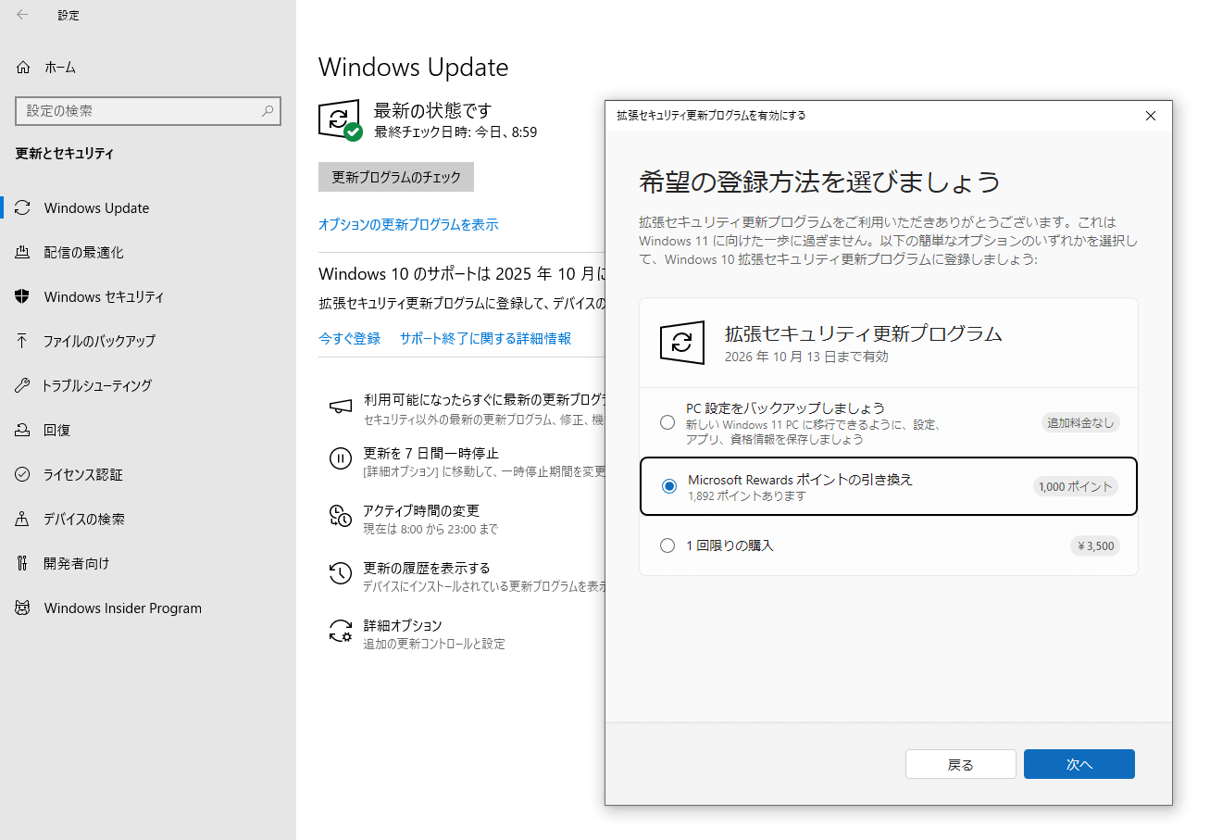Go to ライセンス認証 in sidebar

(82, 475)
